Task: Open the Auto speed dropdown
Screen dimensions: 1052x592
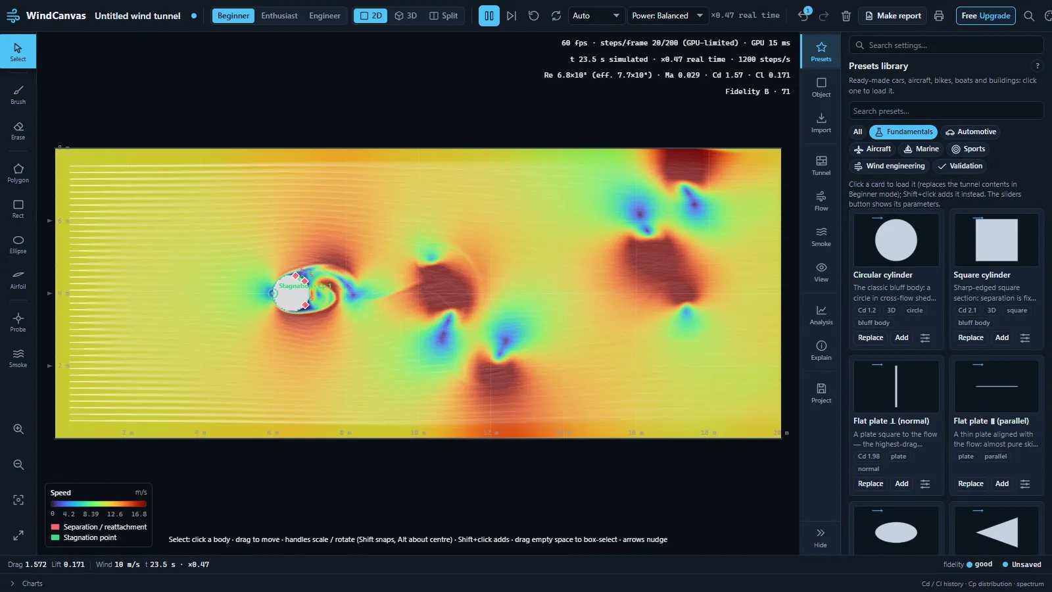Action: (x=596, y=16)
